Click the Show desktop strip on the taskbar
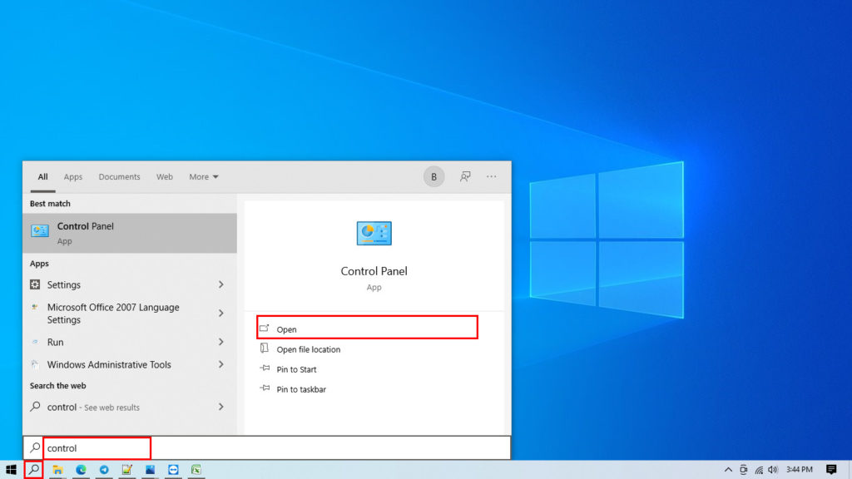Viewport: 852px width, 479px height. tap(850, 470)
